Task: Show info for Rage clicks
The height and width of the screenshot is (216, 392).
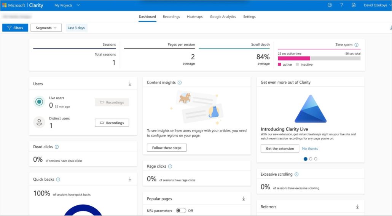Action: 170,166
